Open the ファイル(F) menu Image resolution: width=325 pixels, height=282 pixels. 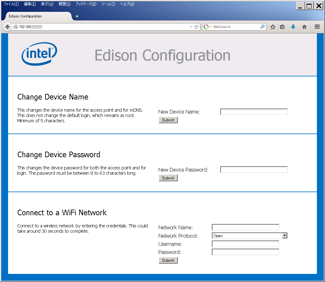coord(11,4)
